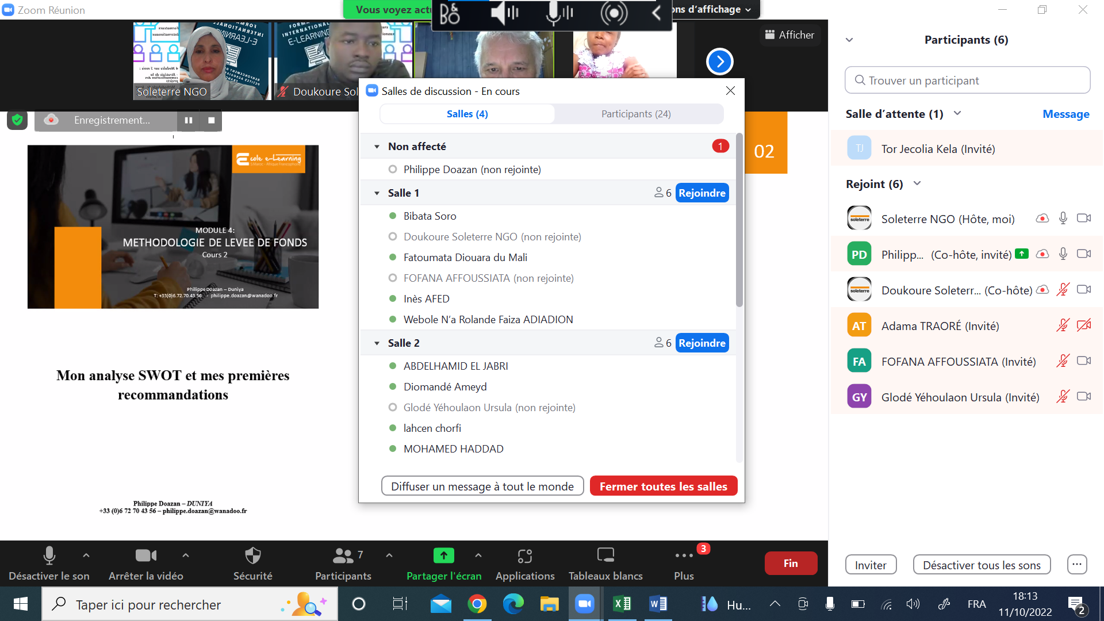This screenshot has height=621, width=1104.
Task: Click the Inviter button
Action: point(871,565)
